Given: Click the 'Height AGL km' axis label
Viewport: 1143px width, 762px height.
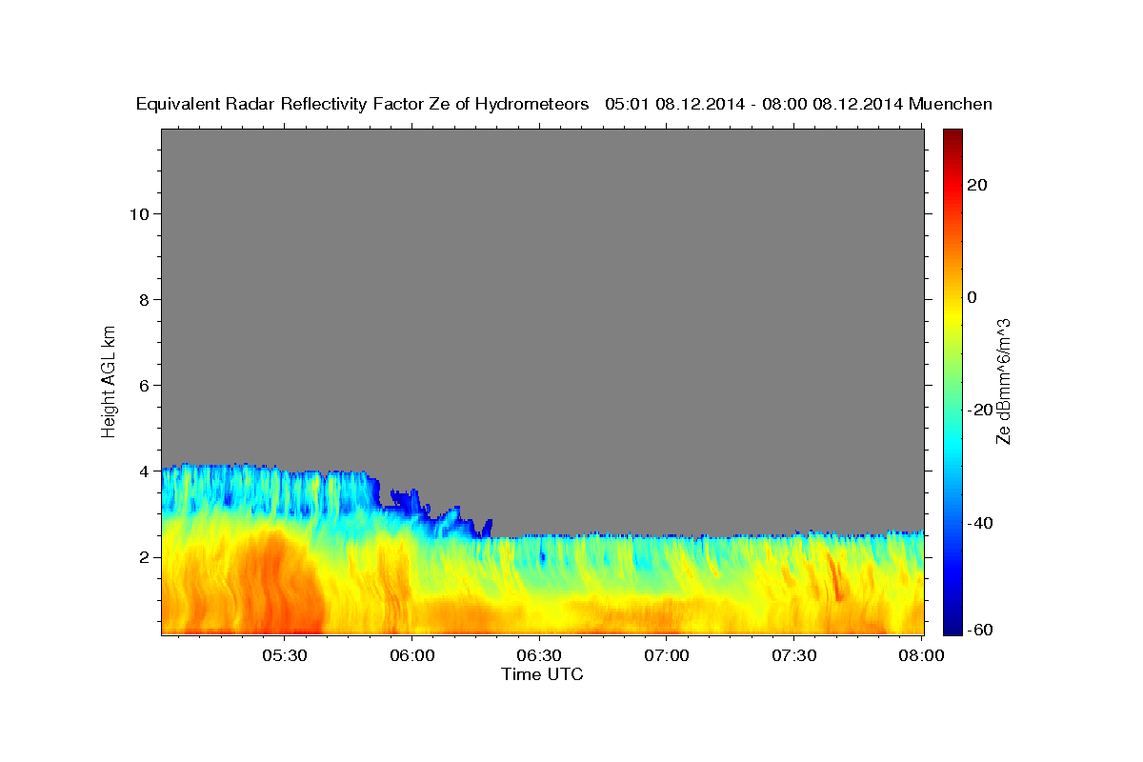Looking at the screenshot, I should tap(109, 380).
